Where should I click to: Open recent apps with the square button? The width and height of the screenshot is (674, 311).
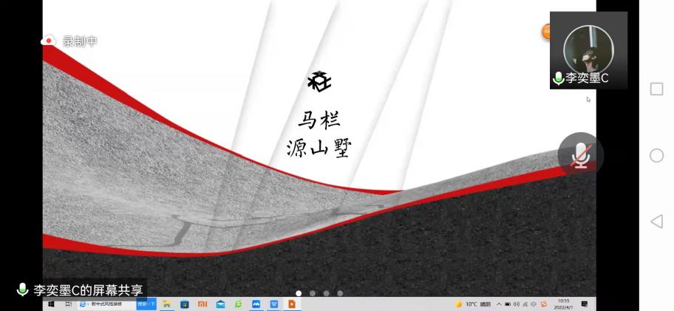click(x=656, y=89)
